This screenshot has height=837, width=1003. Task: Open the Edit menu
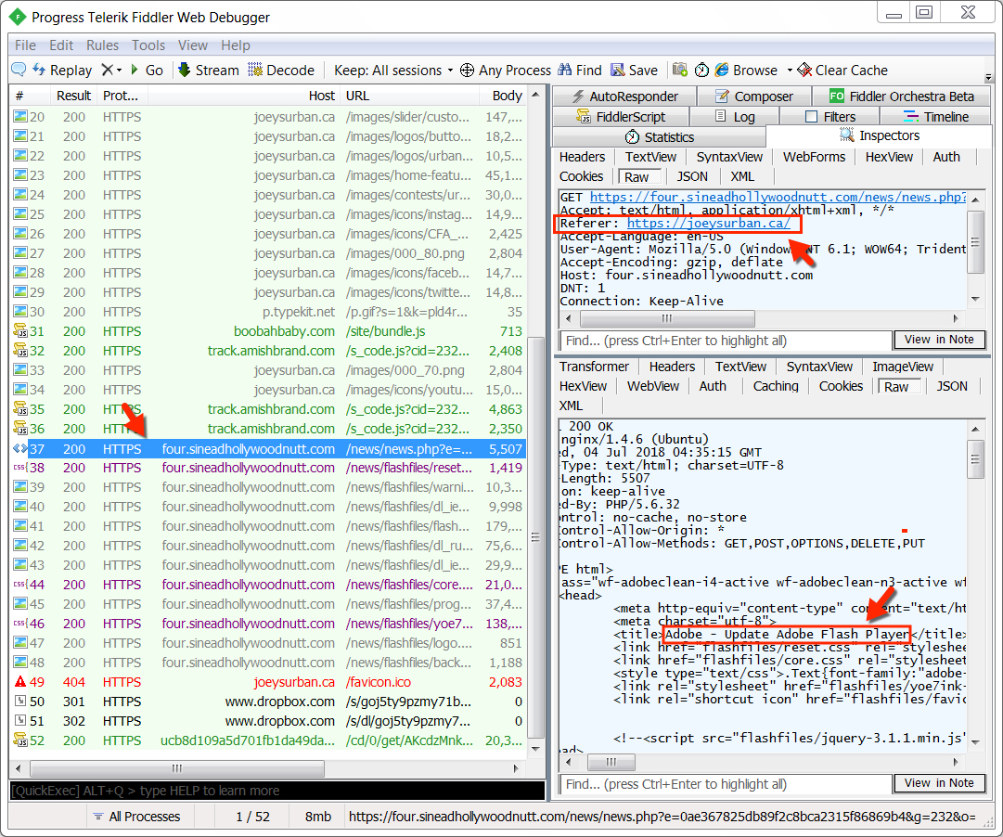(61, 45)
